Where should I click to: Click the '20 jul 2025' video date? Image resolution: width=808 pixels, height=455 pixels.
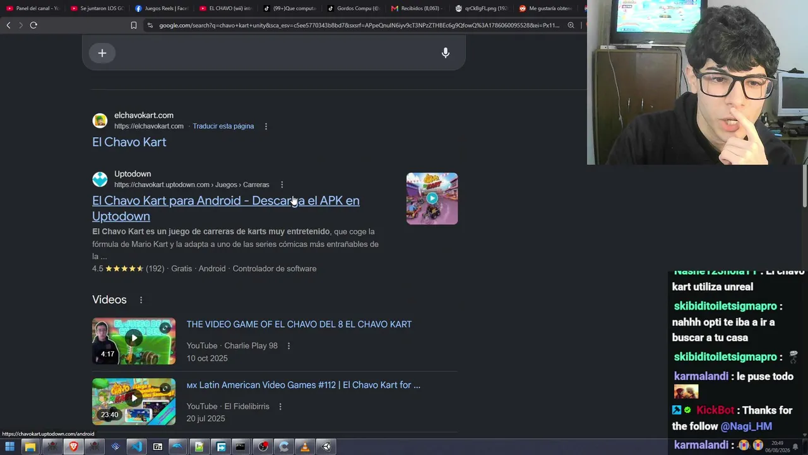tap(206, 419)
